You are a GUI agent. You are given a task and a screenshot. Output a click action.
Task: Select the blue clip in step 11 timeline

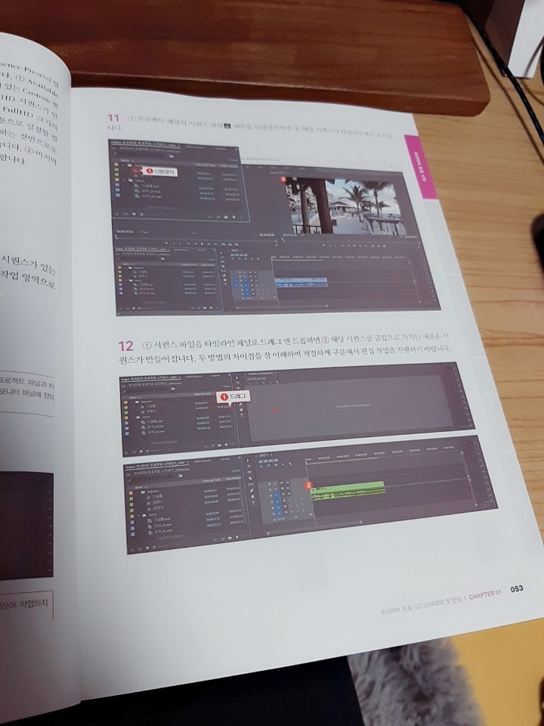pos(301,281)
